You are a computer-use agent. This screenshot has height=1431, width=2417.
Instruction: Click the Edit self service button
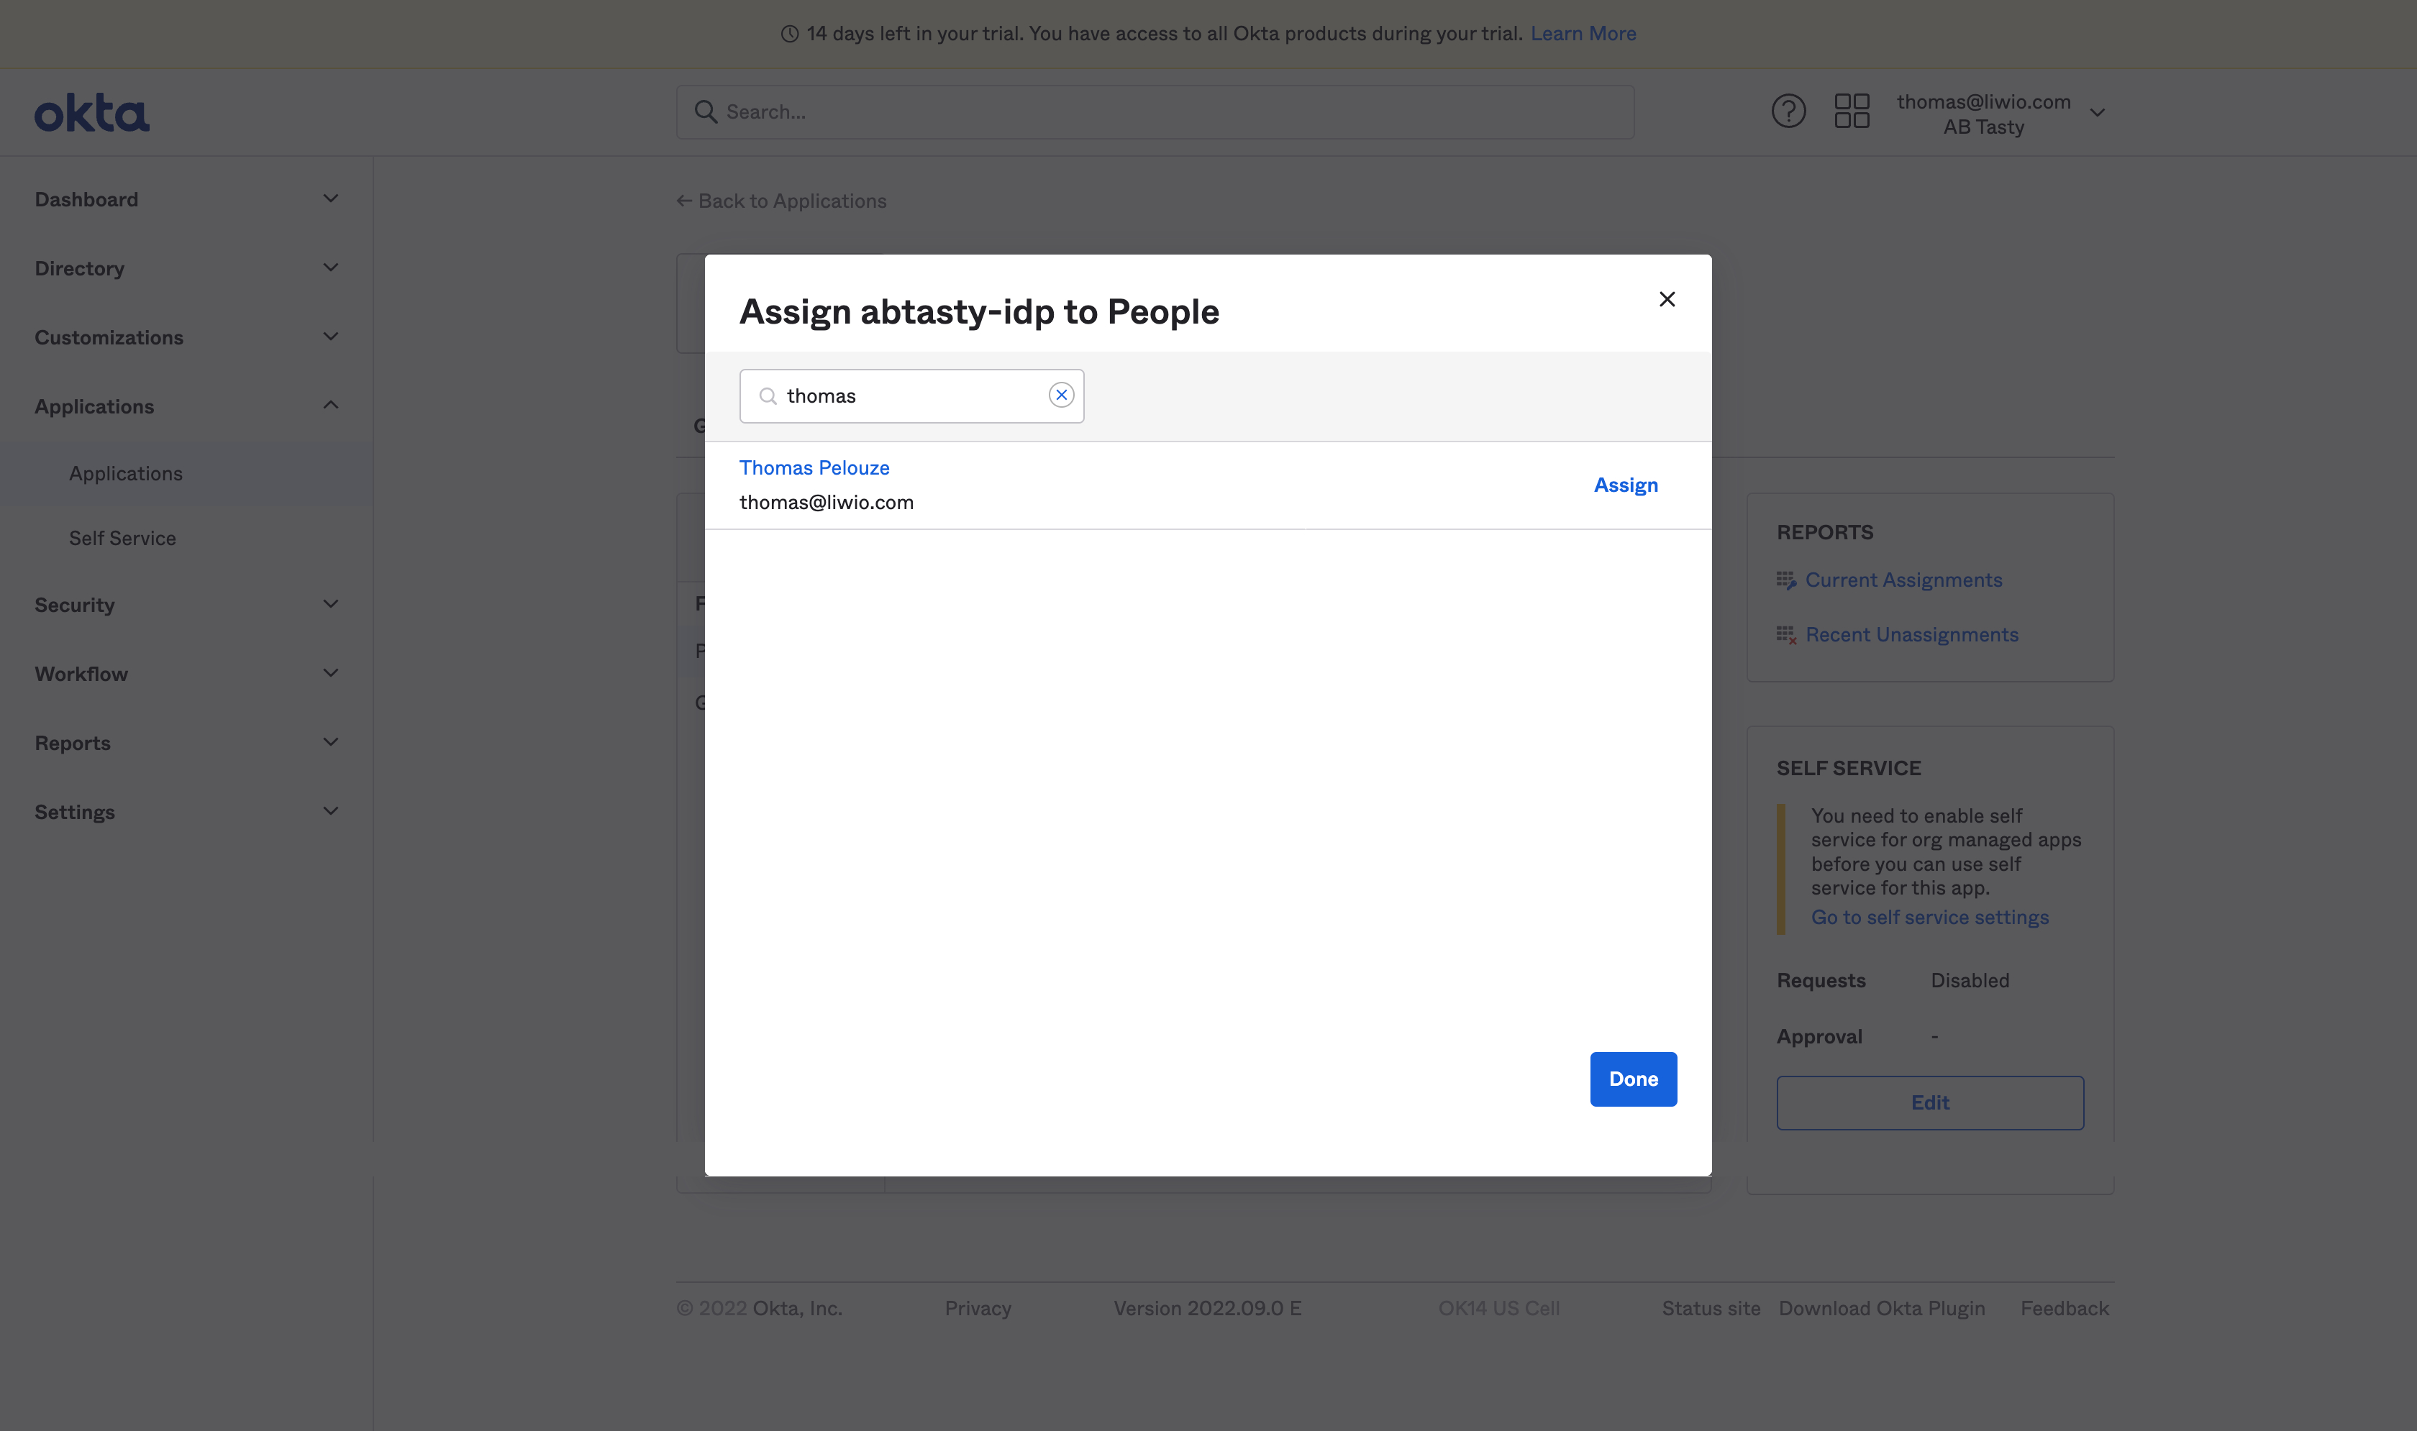(1930, 1102)
